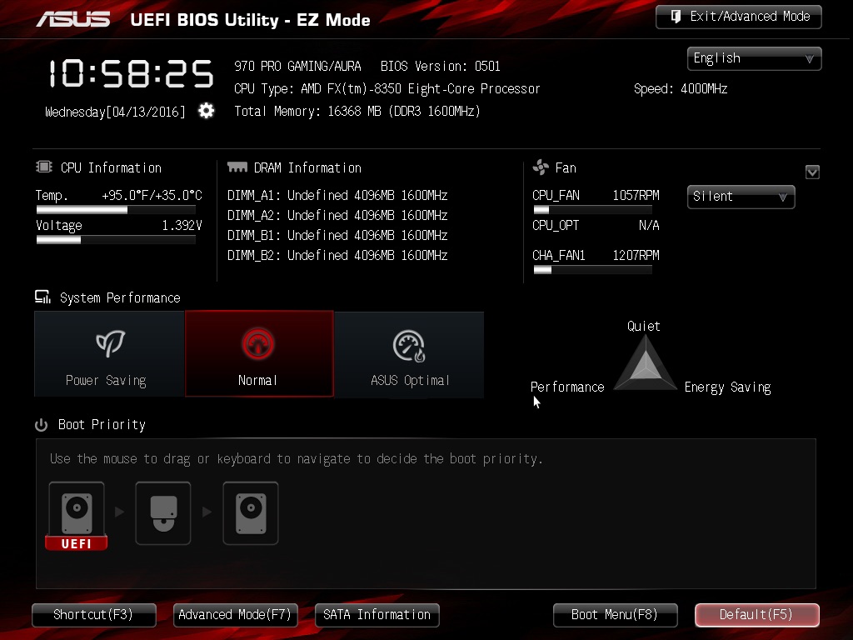Click the Normal performance label
Screen dimensions: 853x640
[258, 380]
